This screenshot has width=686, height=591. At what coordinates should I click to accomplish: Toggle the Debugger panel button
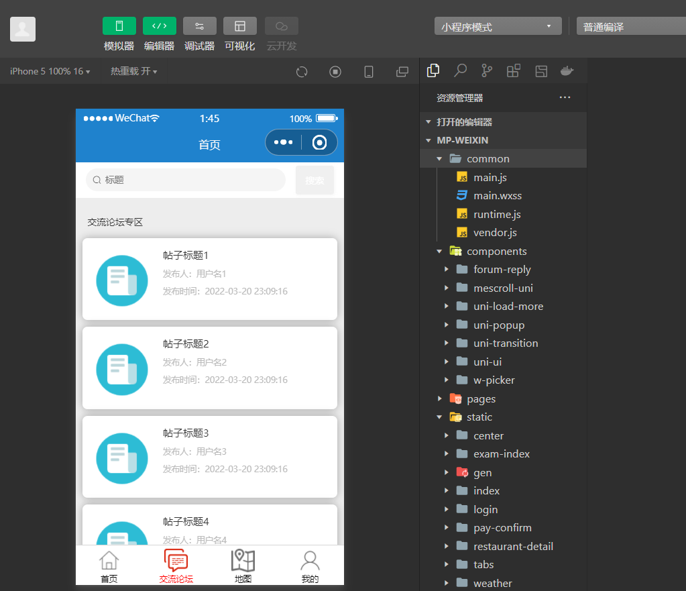(199, 26)
